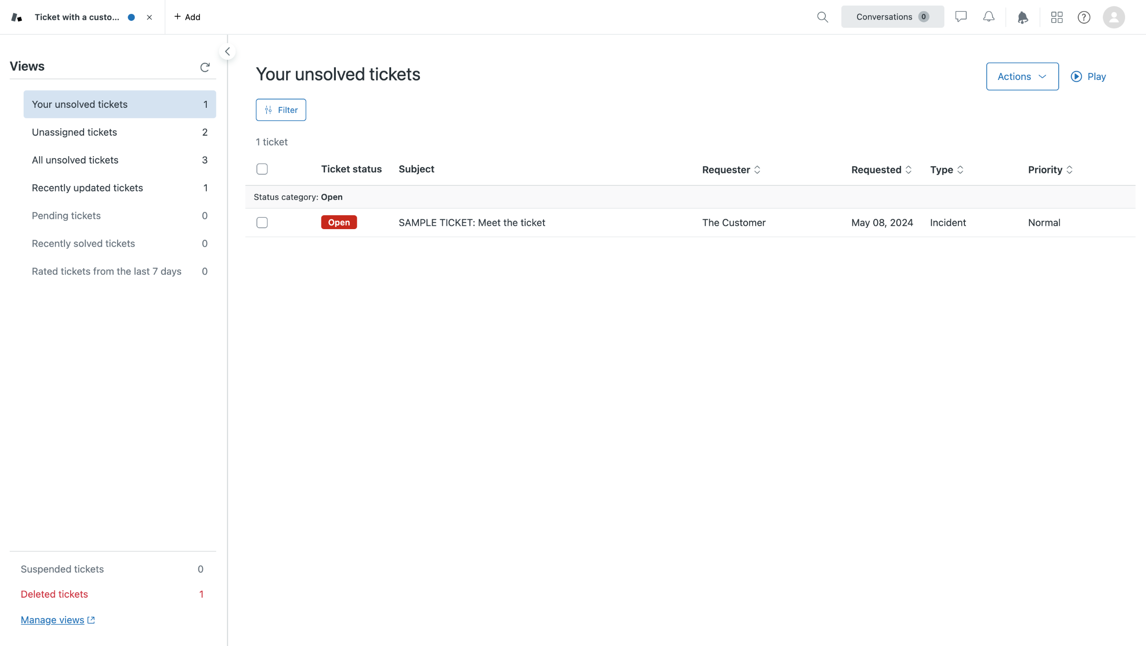Click the help question mark icon
Viewport: 1146px width, 646px height.
(x=1084, y=17)
